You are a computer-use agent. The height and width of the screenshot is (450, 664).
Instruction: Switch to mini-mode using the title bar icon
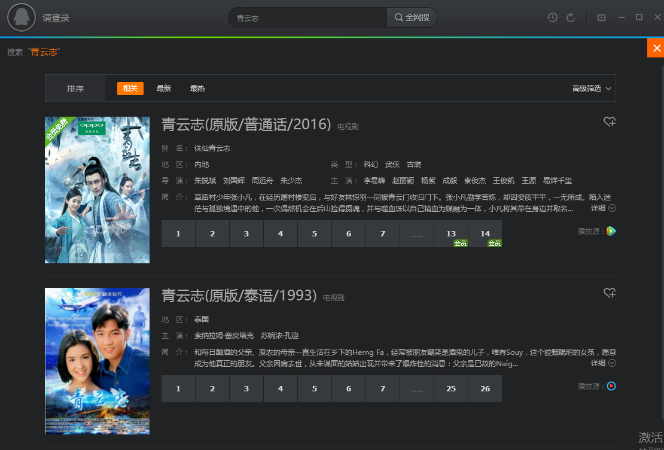point(601,17)
